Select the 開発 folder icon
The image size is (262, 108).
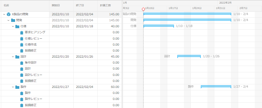[x=13, y=20]
